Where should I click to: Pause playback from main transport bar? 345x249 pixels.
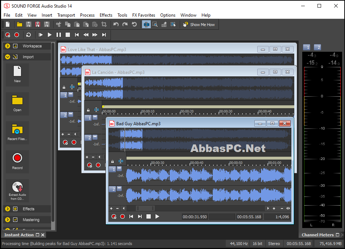coord(59,35)
